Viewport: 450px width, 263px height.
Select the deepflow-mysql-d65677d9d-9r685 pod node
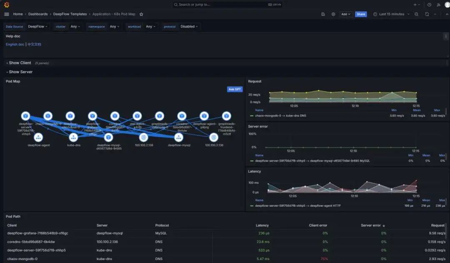pos(108,137)
